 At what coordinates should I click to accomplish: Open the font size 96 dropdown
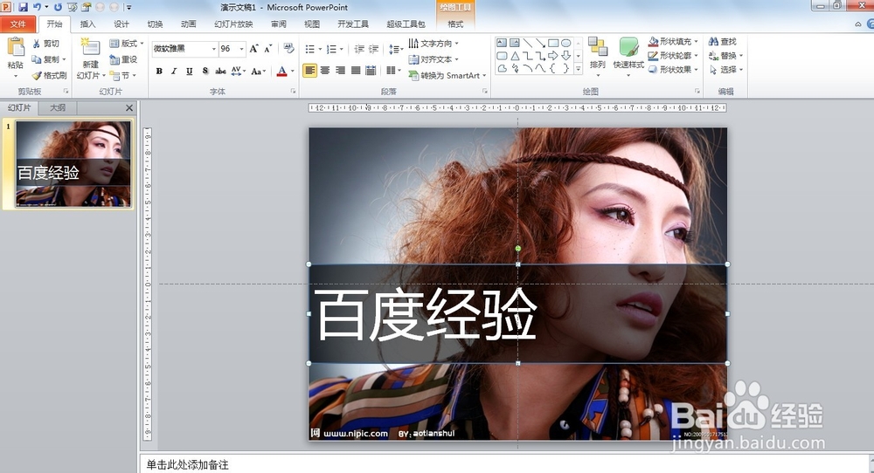241,49
